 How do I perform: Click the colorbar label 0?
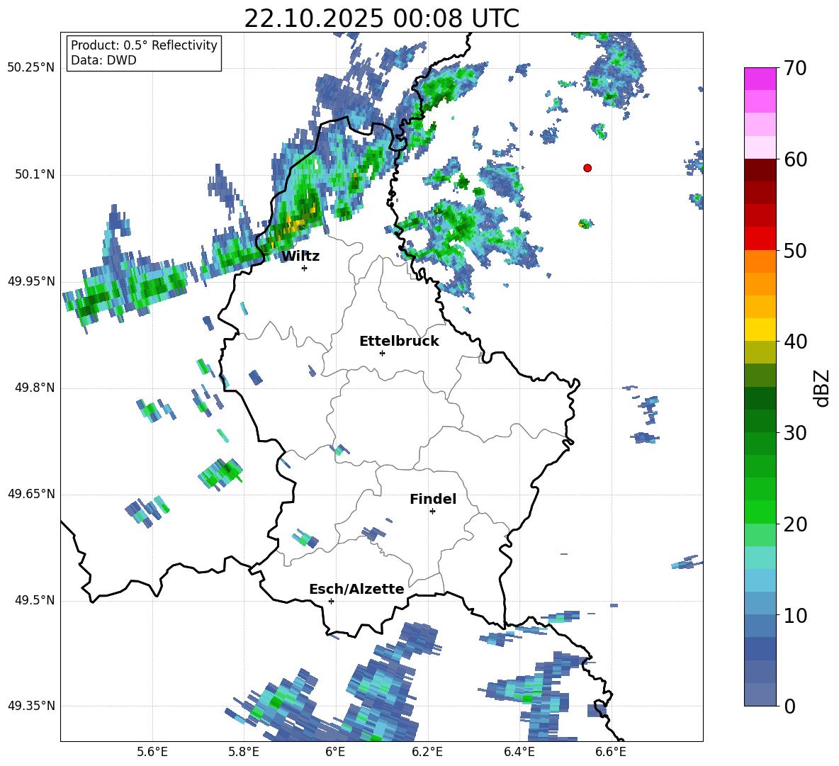(789, 706)
